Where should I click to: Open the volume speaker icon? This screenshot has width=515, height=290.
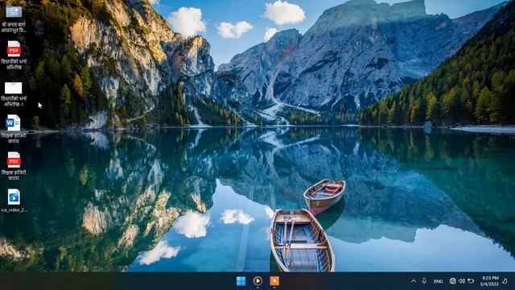pyautogui.click(x=461, y=281)
